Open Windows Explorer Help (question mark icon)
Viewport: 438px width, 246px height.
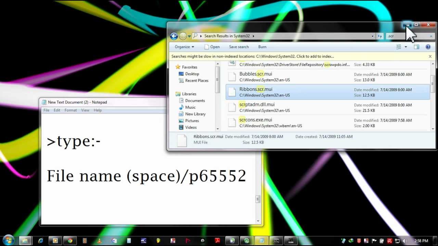pos(428,47)
